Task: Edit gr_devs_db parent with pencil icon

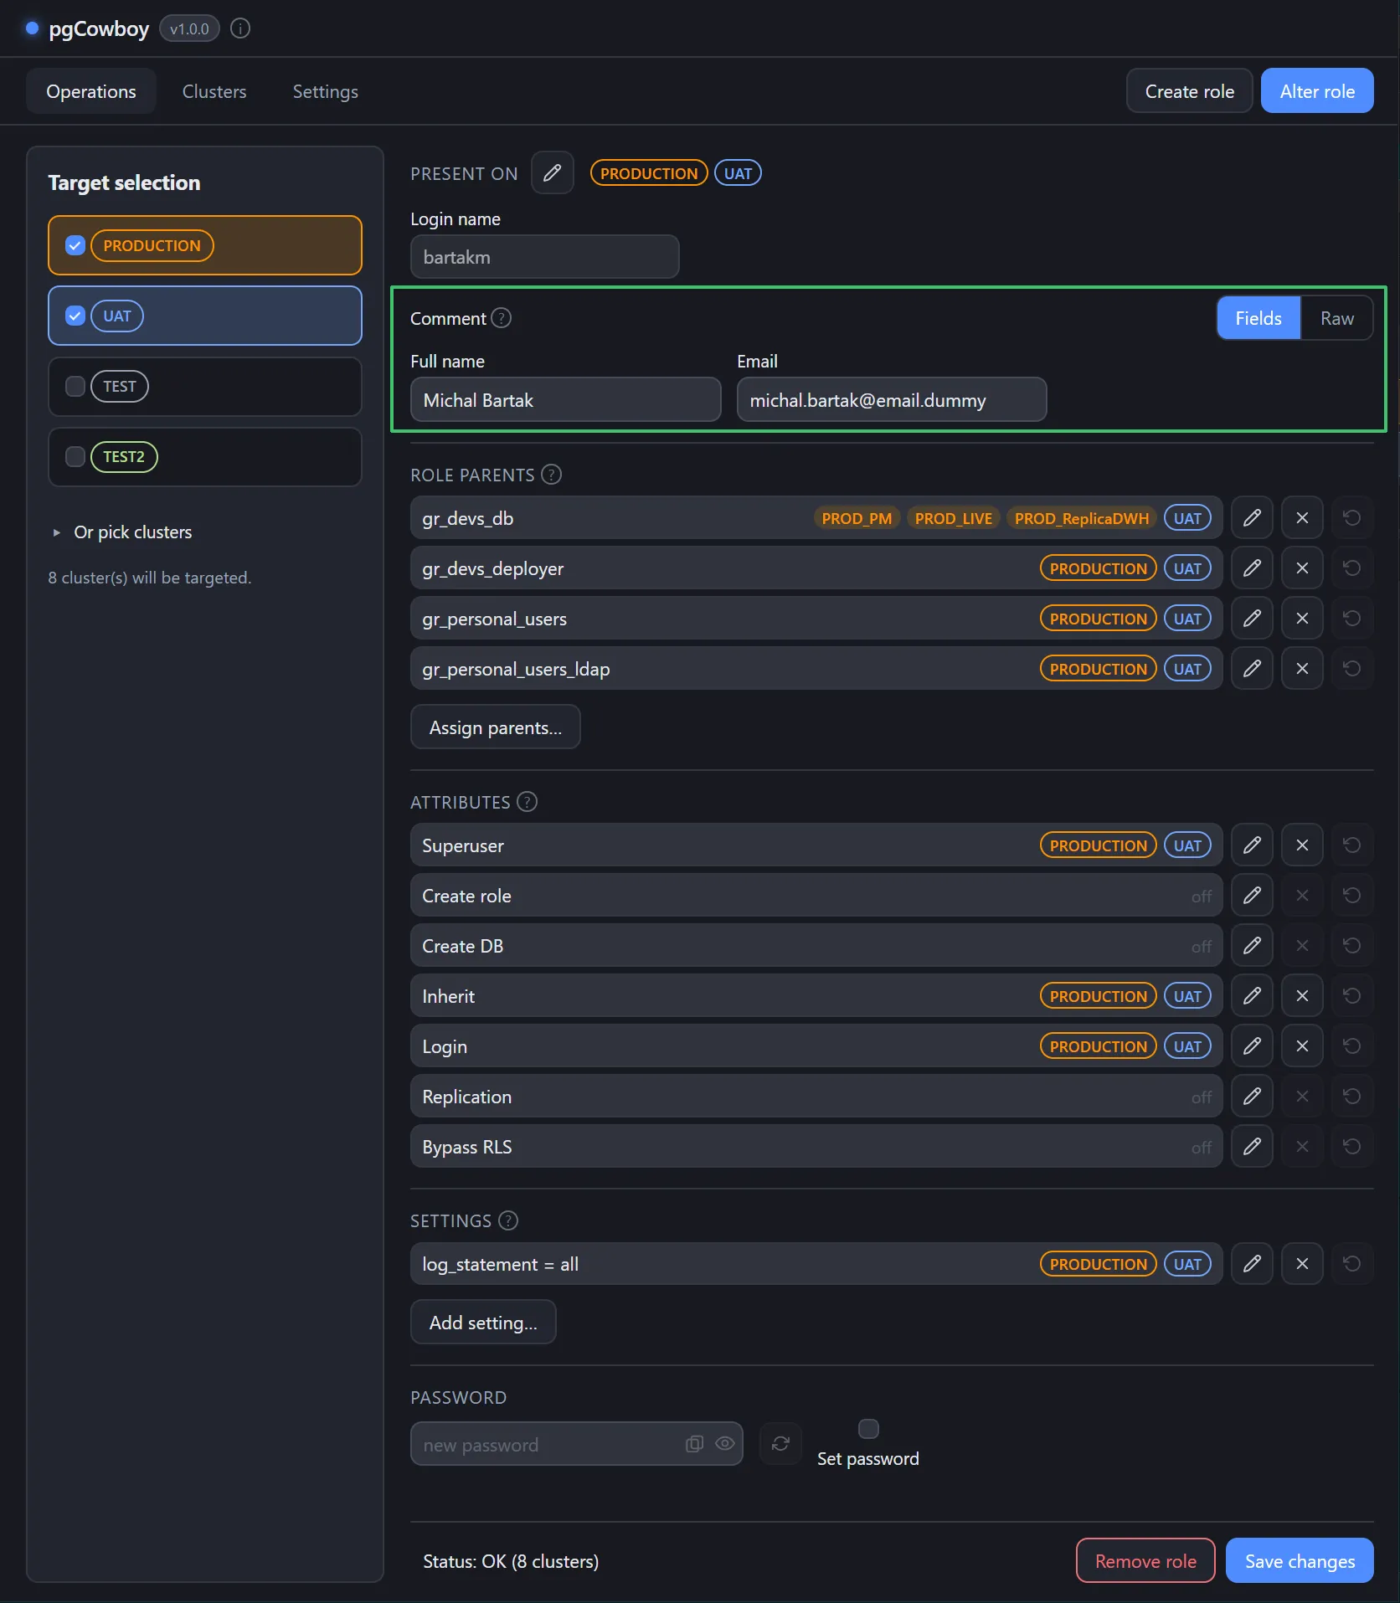Action: (1252, 518)
